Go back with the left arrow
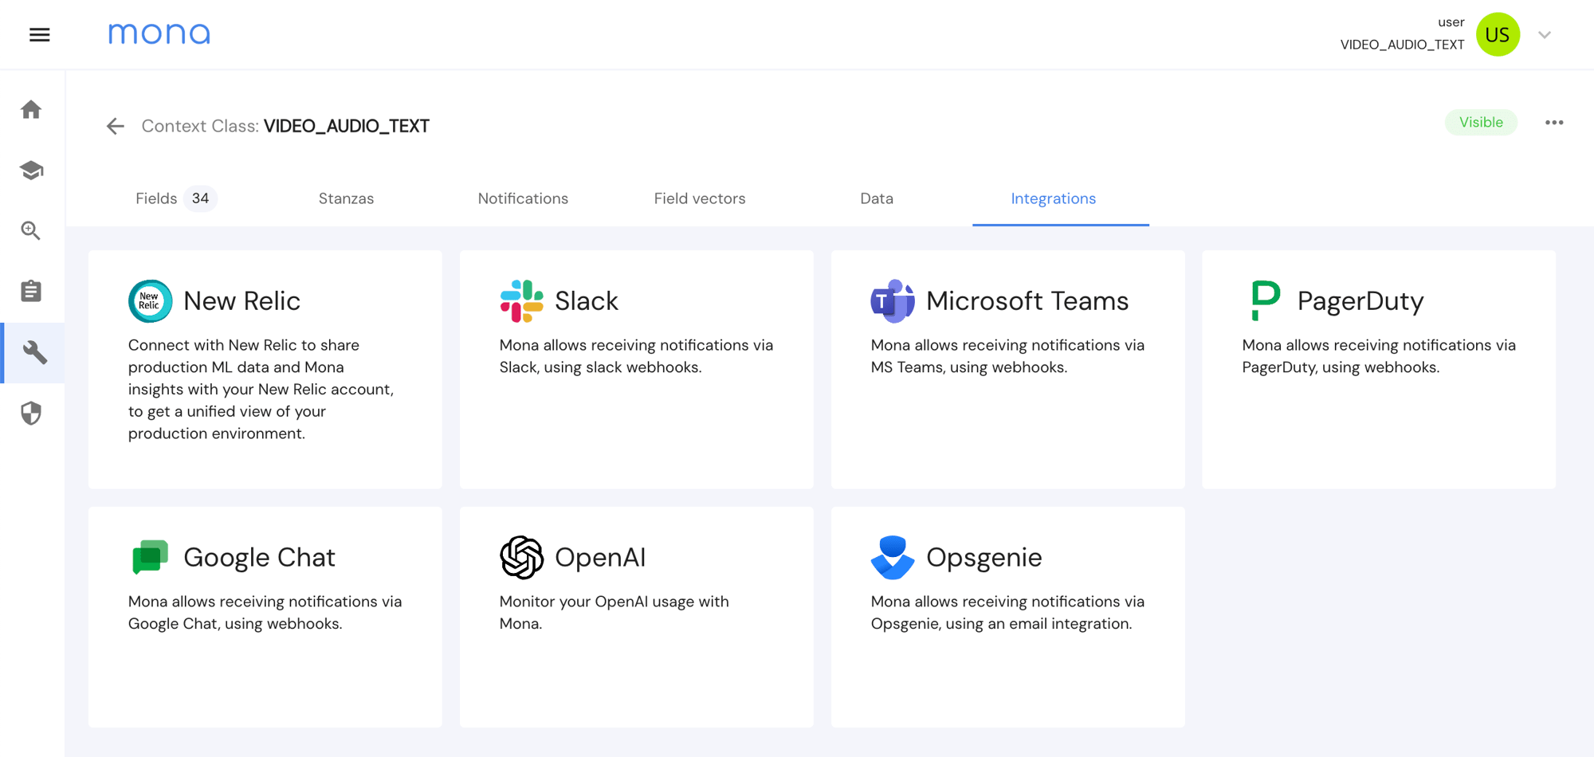The image size is (1594, 757). tap(116, 126)
